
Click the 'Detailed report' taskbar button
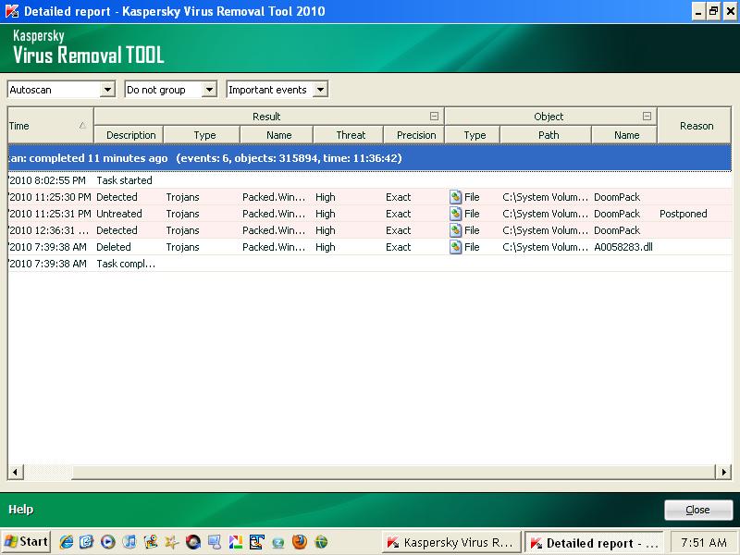pos(595,543)
